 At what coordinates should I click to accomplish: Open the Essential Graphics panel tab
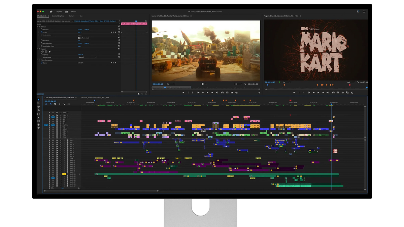[58, 16]
